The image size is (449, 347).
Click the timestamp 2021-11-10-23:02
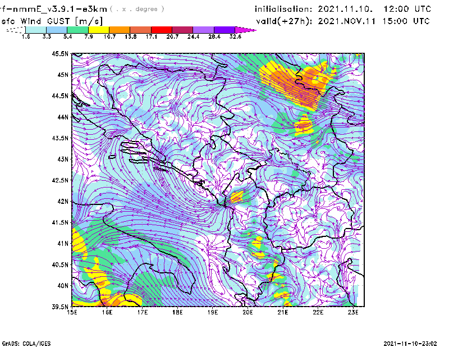(x=410, y=344)
